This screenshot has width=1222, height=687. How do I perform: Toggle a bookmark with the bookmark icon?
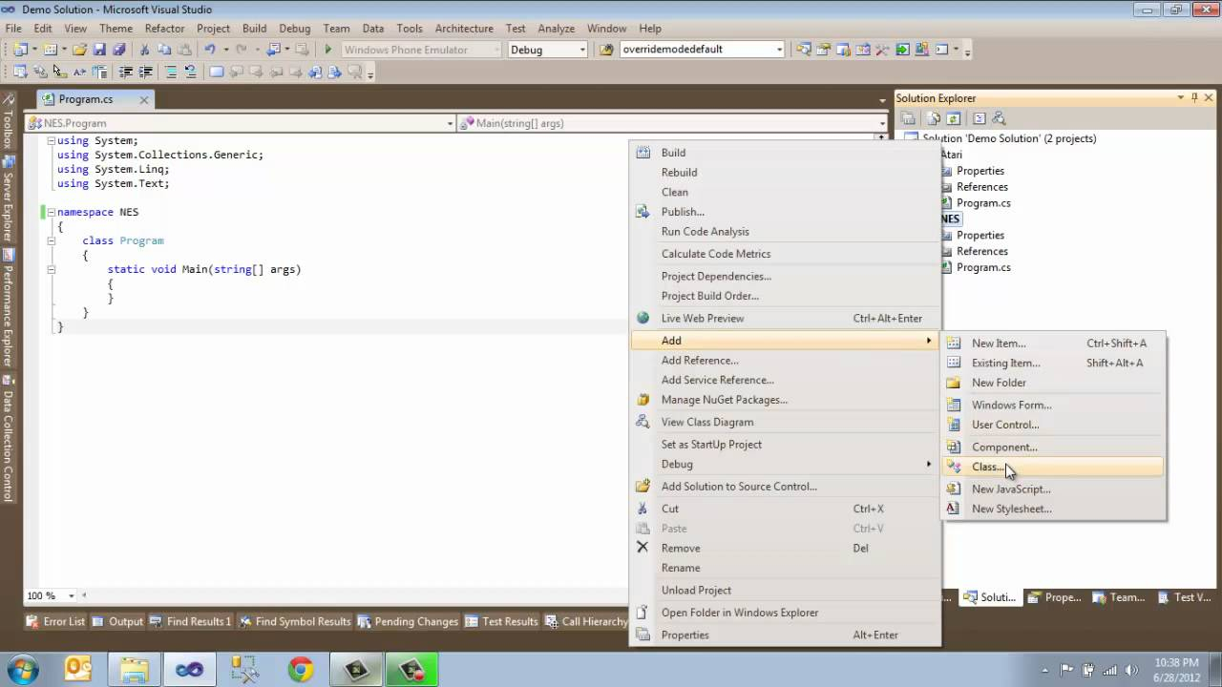[x=217, y=72]
